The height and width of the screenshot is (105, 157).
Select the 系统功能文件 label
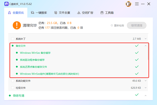23,81
